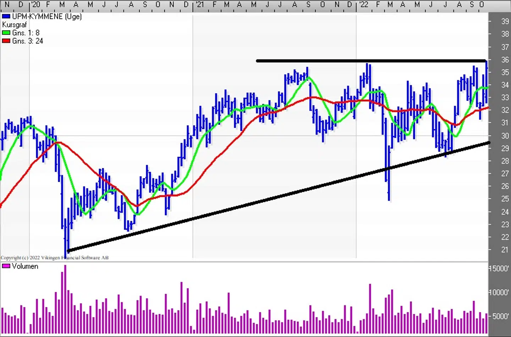Click the Vikingen Financial Software copyright text
Image resolution: width=511 pixels, height=337 pixels.
(55, 257)
